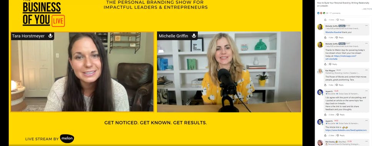Like Kae Wagner's Power of Words comment
This screenshot has height=146, width=372.
[x=325, y=85]
